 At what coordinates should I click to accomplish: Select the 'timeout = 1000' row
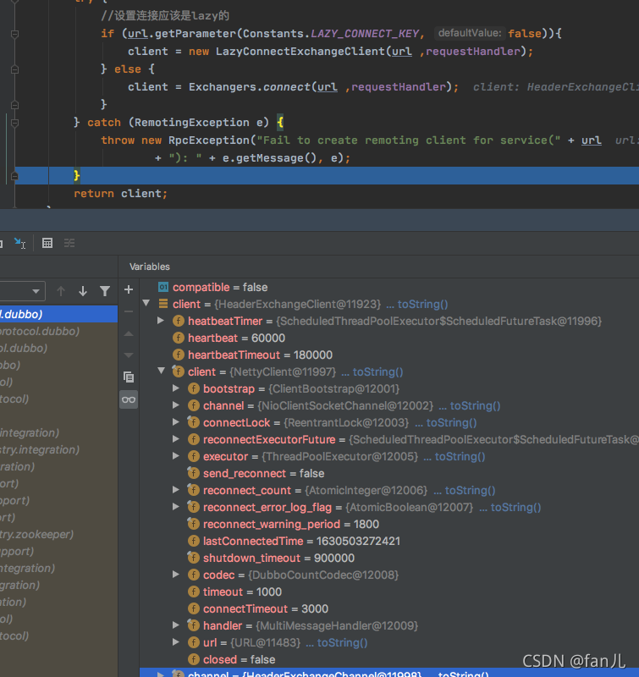389,592
